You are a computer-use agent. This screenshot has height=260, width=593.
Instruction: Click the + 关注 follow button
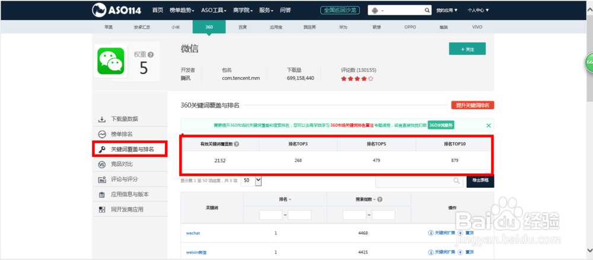click(x=467, y=49)
